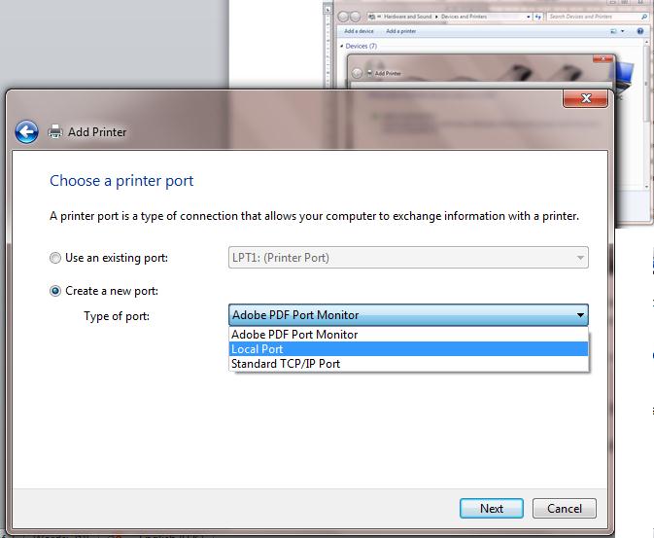Open the LPT1 existing port dropdown
This screenshot has width=654, height=538.
(x=580, y=258)
